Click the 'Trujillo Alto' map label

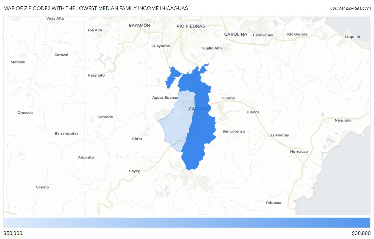coord(211,48)
